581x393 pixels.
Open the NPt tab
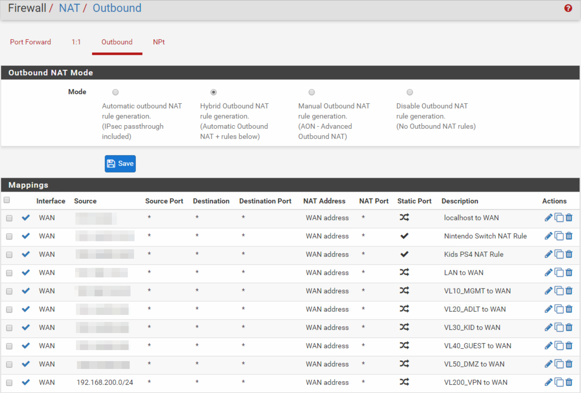(x=159, y=42)
